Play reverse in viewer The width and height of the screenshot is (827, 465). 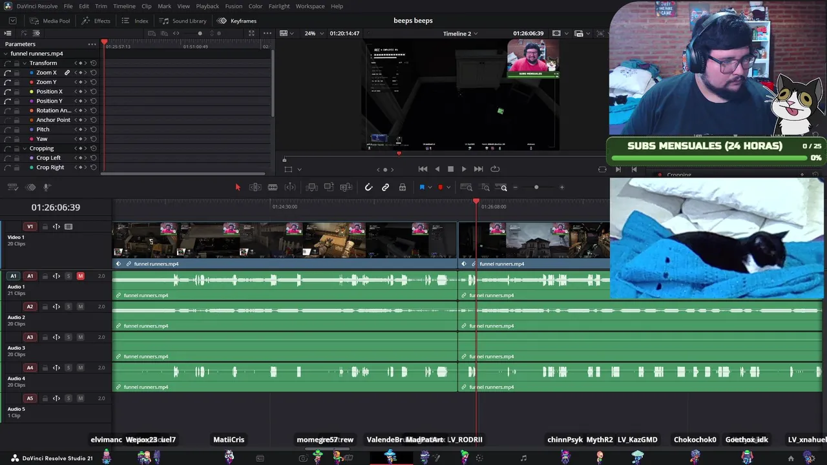pos(437,169)
